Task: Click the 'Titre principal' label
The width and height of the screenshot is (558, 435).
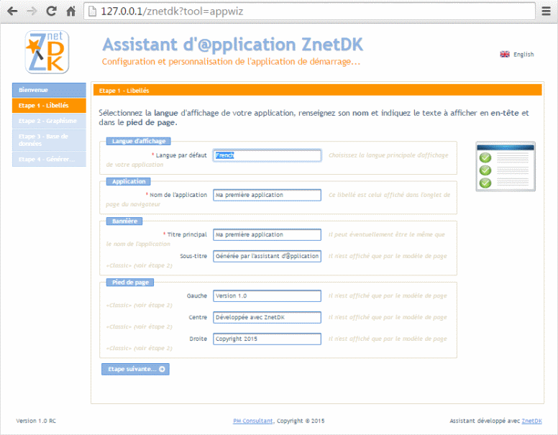Action: (187, 234)
